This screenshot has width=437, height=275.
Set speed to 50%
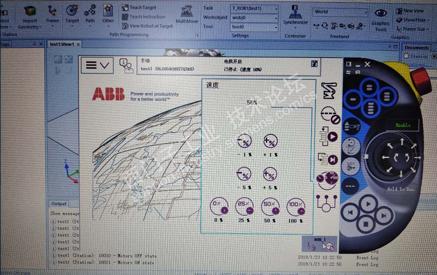[x=270, y=207]
